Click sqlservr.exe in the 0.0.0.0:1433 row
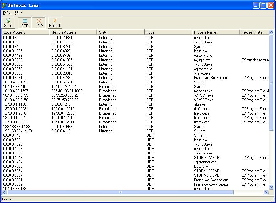 [203, 56]
